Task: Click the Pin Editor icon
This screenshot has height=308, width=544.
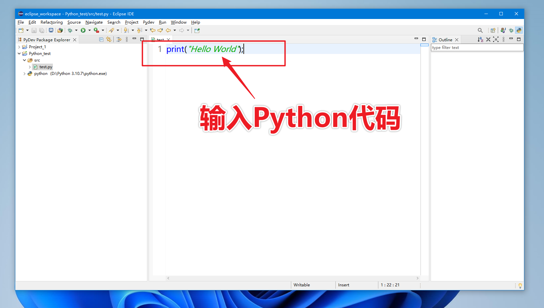Action: pos(197,30)
